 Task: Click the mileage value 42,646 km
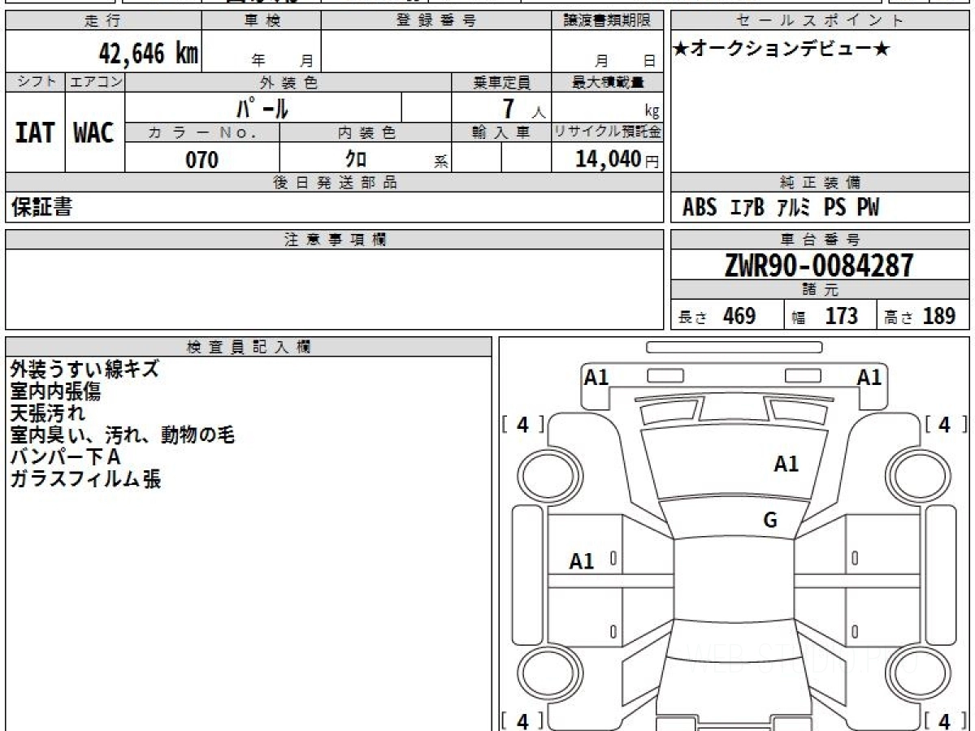(149, 54)
